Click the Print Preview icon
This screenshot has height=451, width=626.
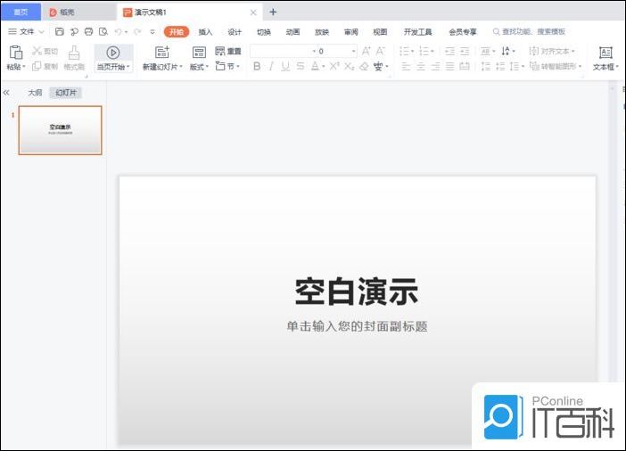click(103, 31)
